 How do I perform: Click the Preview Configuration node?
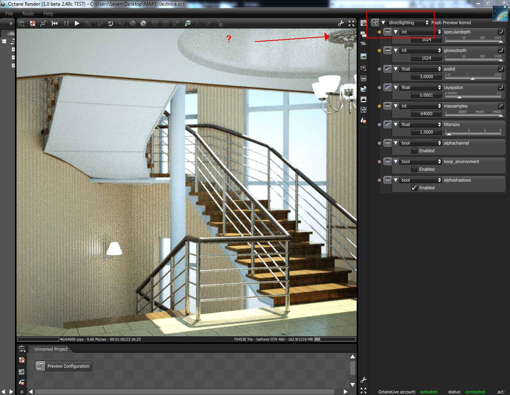click(x=64, y=366)
